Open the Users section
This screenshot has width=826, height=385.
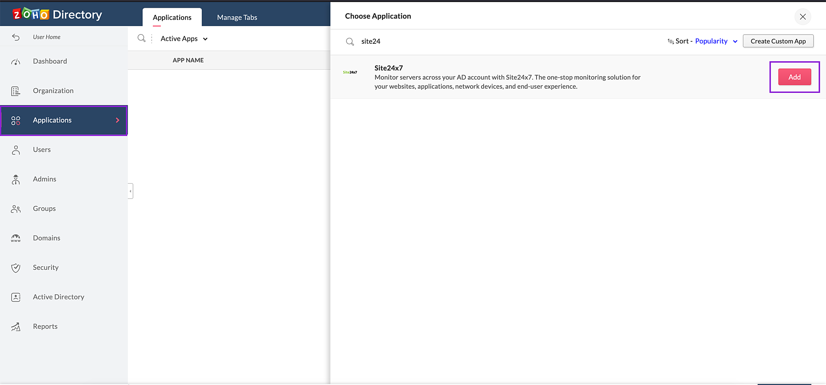click(42, 149)
